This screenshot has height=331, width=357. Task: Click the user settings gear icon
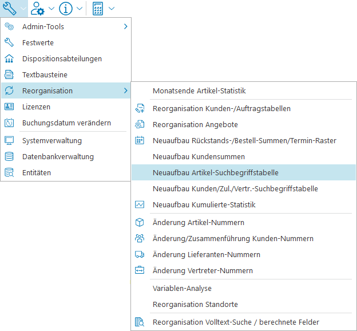click(x=38, y=8)
